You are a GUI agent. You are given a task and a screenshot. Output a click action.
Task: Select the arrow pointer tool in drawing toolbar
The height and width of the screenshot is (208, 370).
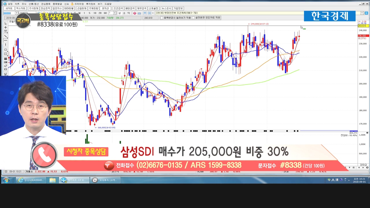[x=5, y=23]
